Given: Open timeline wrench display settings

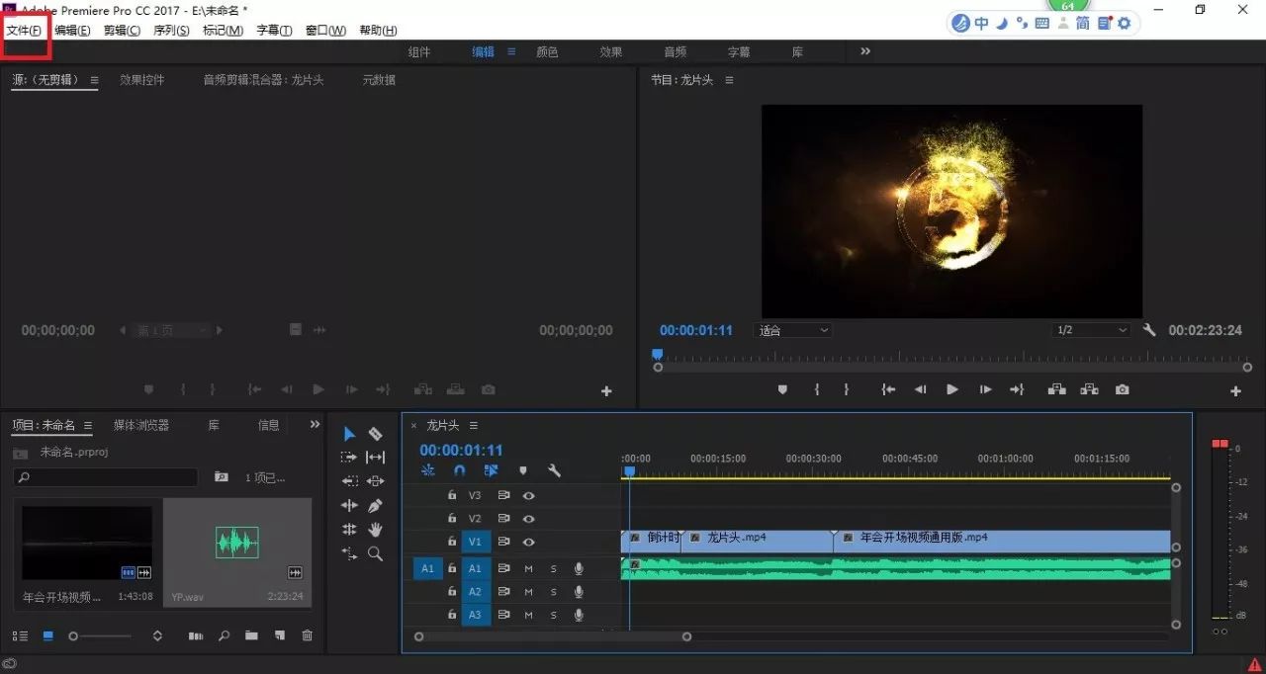Looking at the screenshot, I should coord(555,471).
